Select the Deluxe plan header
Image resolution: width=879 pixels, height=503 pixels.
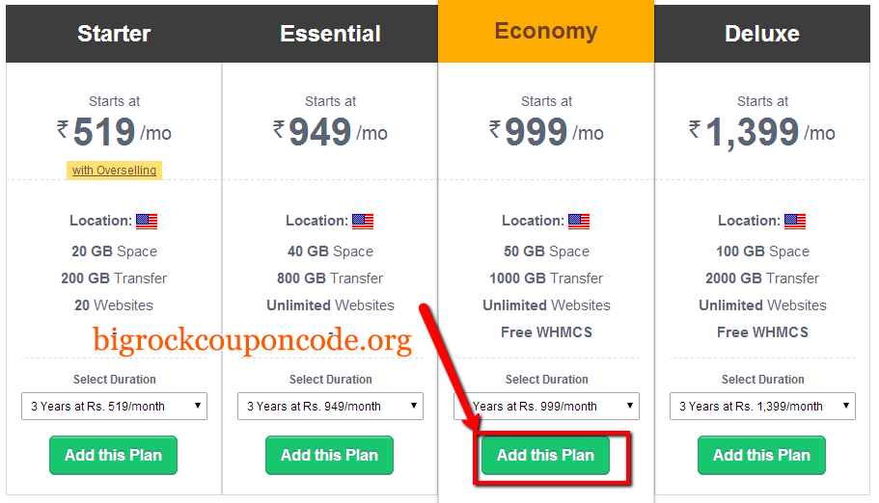pos(762,34)
